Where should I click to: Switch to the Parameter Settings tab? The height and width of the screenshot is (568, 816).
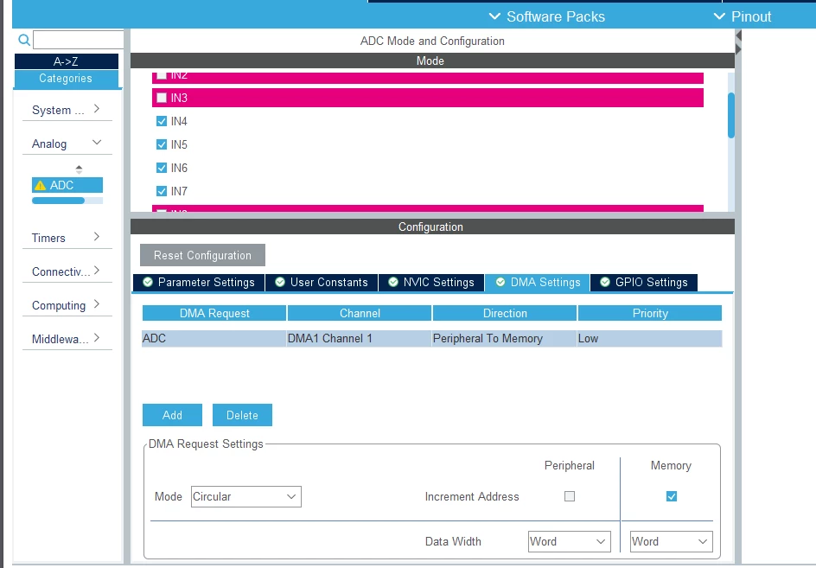click(x=199, y=282)
